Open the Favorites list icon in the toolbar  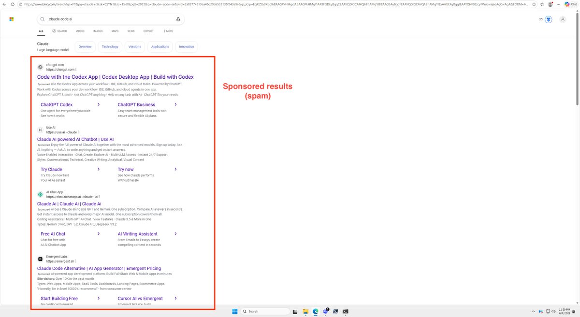point(542,4)
